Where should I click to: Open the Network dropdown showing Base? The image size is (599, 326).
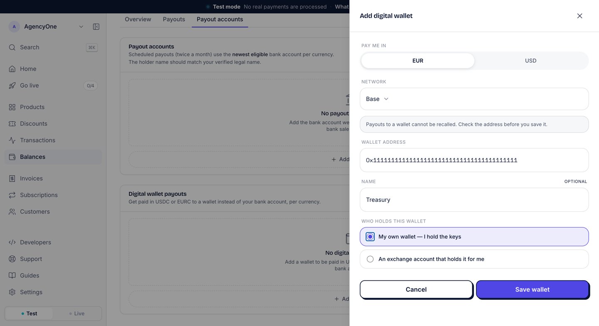(474, 99)
